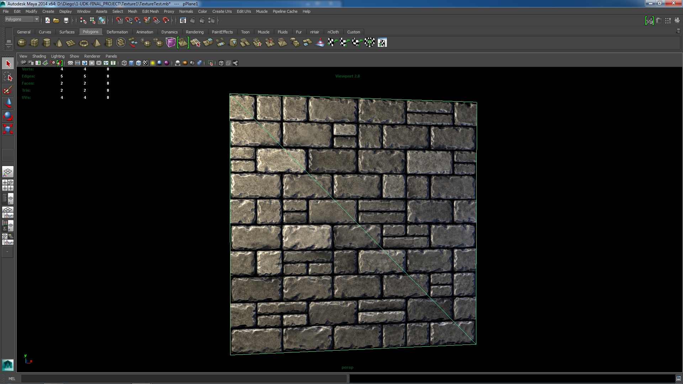Open the viewport Shading menu
Image resolution: width=683 pixels, height=384 pixels.
[x=39, y=56]
